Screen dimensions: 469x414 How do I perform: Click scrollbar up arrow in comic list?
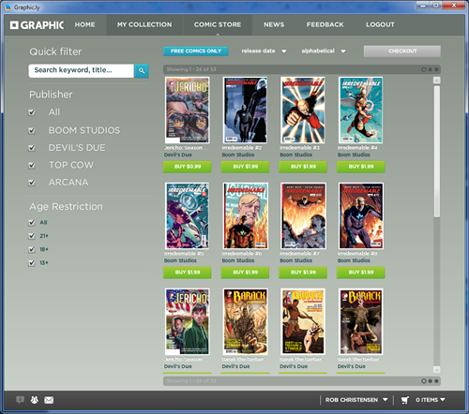tap(437, 81)
